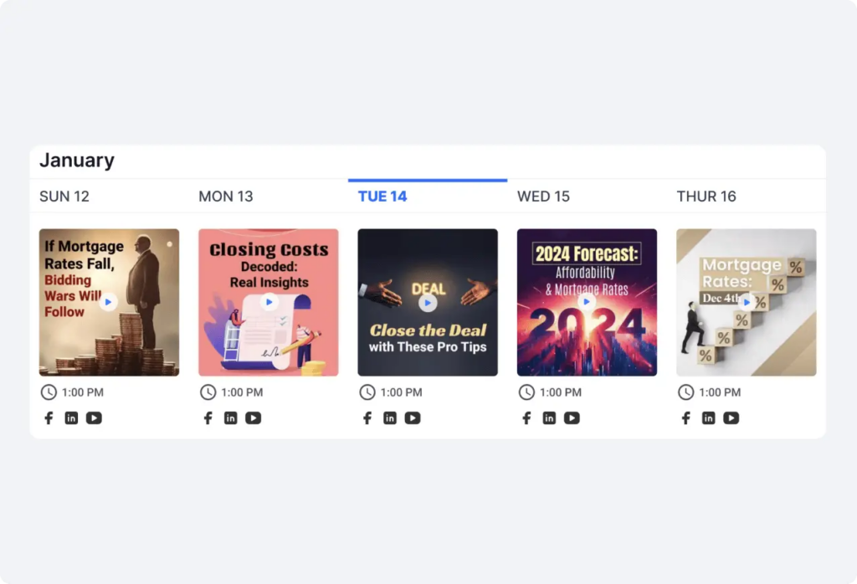Click the January month heading
Viewport: 857px width, 584px height.
click(x=77, y=161)
